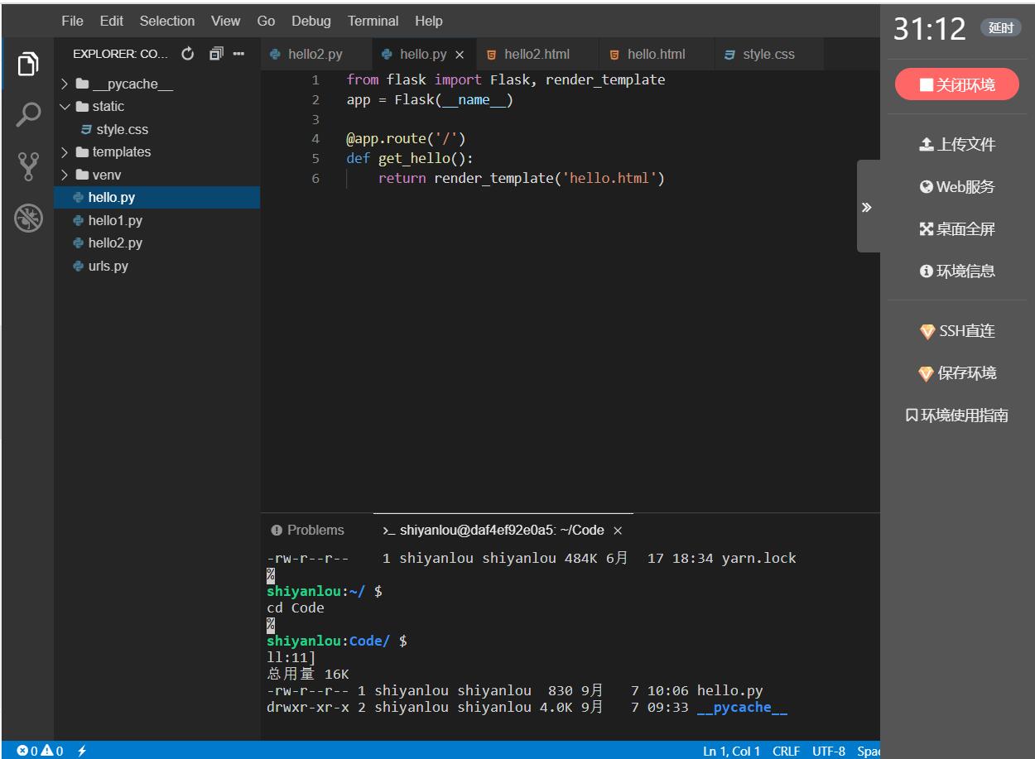The height and width of the screenshot is (759, 1035).
Task: Close the terminal tab shiyanlou
Action: (x=618, y=531)
